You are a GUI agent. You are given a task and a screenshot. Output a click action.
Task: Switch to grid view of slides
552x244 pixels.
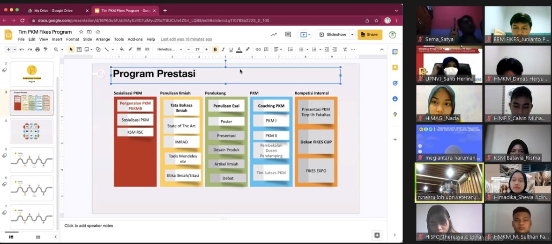(x=38, y=237)
